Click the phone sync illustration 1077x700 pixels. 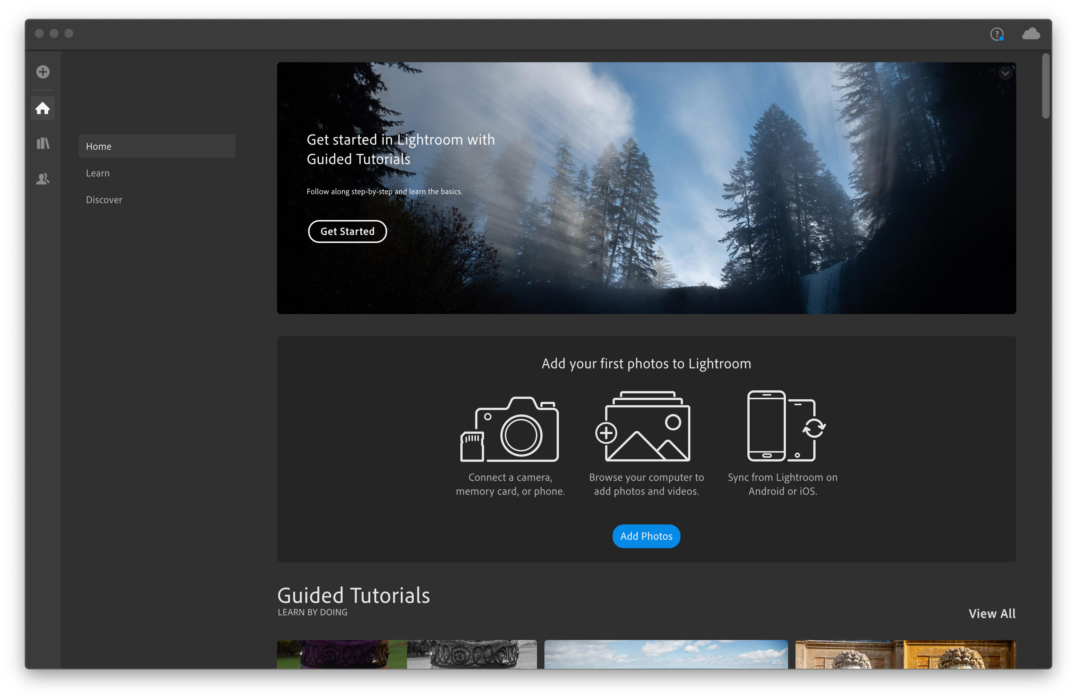[786, 426]
